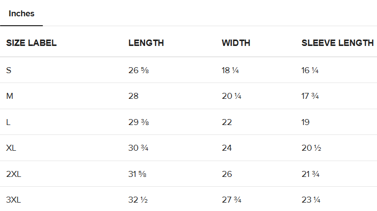Select the Inches tab
This screenshot has height=211, width=377.
21,14
